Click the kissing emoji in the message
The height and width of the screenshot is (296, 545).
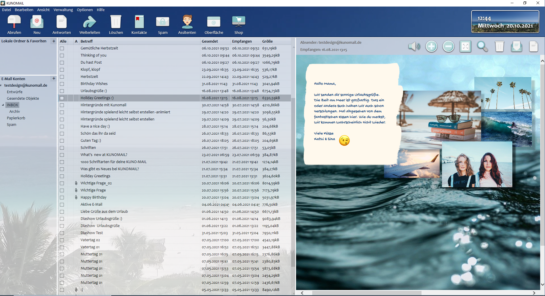[344, 140]
